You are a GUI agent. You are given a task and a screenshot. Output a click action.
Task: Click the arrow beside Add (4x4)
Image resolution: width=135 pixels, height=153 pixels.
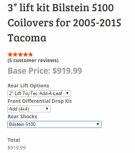point(47,109)
